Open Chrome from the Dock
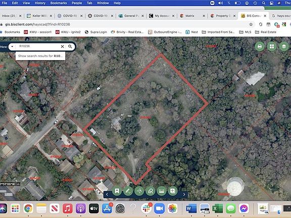291x218 pixels. (x=28, y=208)
